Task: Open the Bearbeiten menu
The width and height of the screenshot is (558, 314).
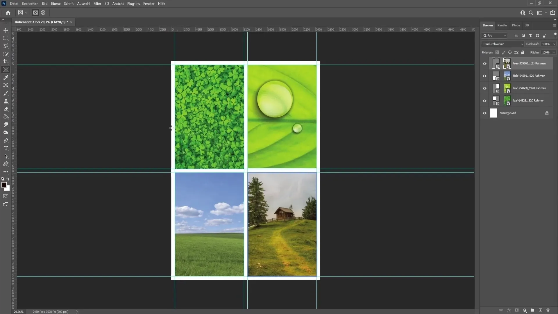Action: (x=30, y=3)
